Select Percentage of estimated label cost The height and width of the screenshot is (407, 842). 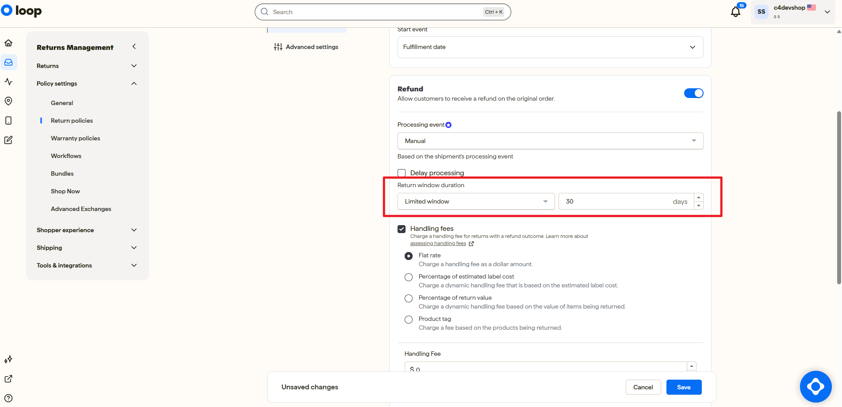tap(409, 277)
